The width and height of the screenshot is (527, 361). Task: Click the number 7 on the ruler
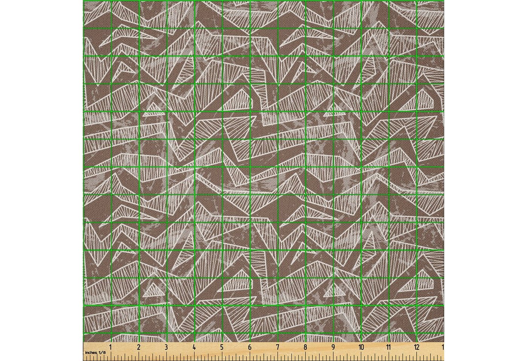278,347
